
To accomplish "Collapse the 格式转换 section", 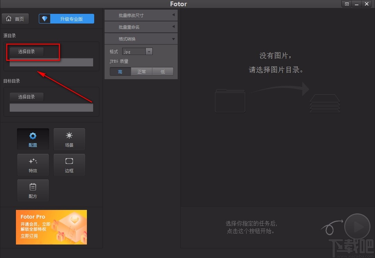I will pos(141,39).
